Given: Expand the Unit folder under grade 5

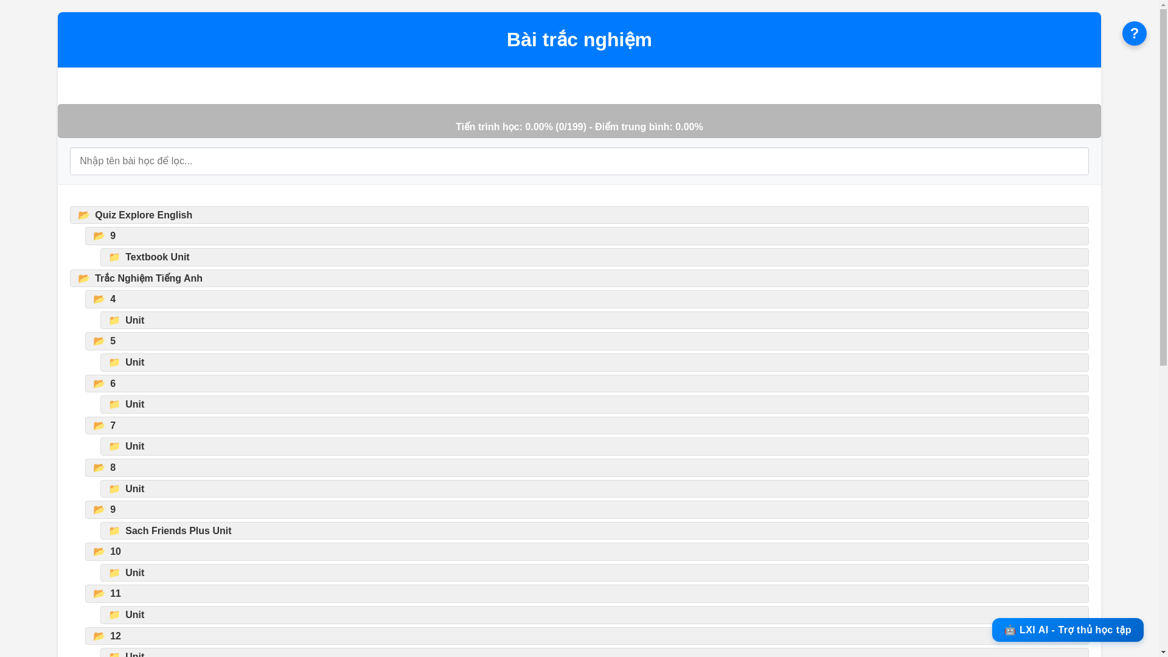Looking at the screenshot, I should 594,363.
